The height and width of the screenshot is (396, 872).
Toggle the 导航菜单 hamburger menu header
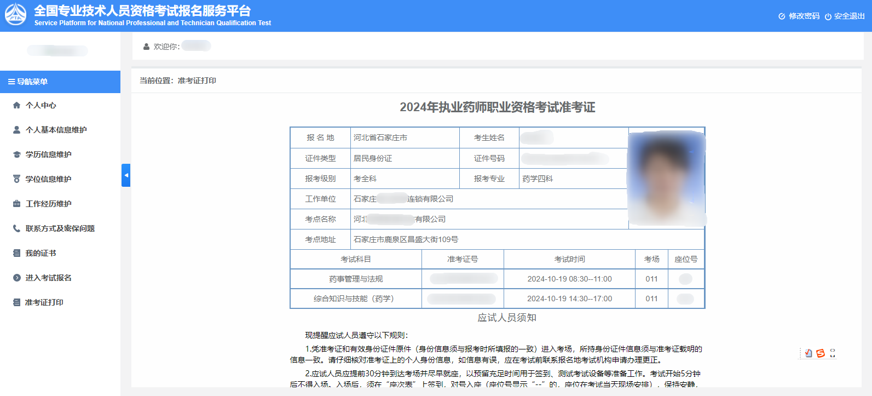[x=27, y=82]
